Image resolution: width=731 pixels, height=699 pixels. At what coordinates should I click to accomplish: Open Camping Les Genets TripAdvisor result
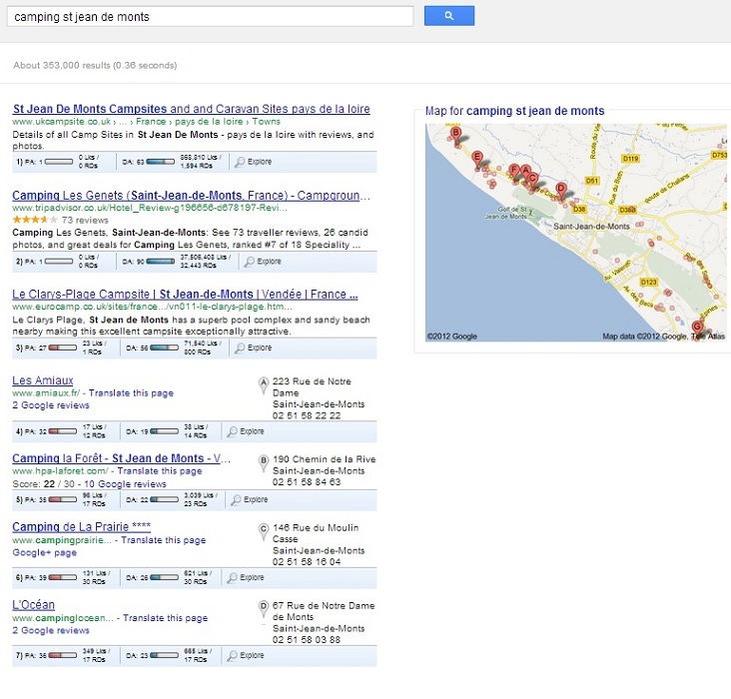pos(191,196)
